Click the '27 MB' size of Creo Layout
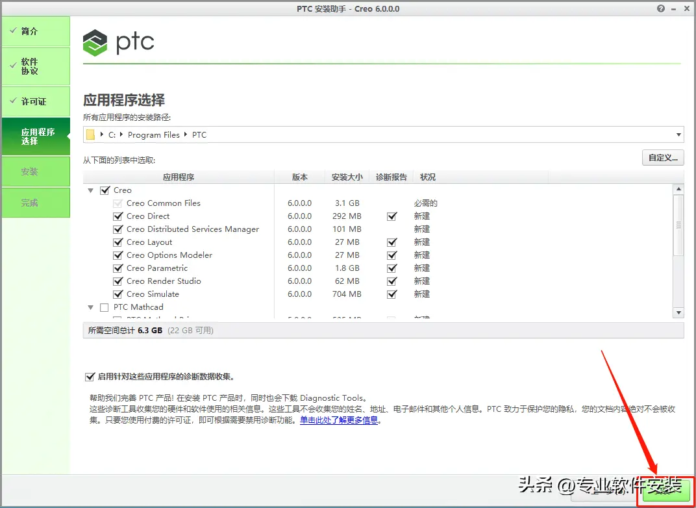This screenshot has height=508, width=696. point(347,242)
